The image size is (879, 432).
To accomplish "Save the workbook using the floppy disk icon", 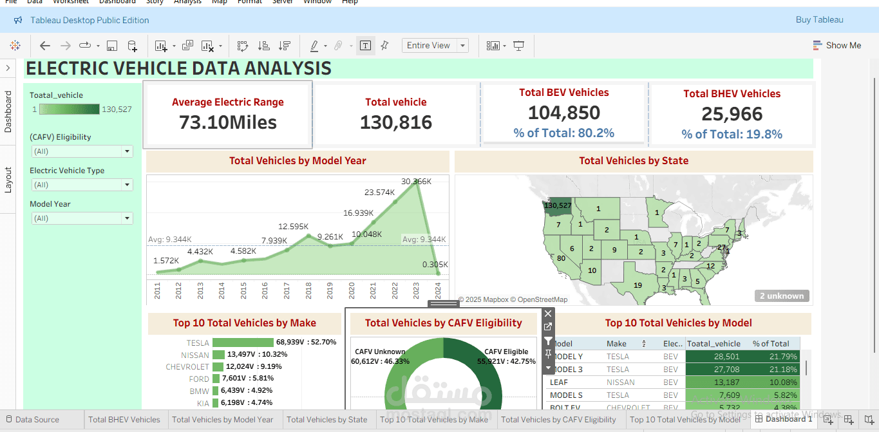I will pos(112,46).
